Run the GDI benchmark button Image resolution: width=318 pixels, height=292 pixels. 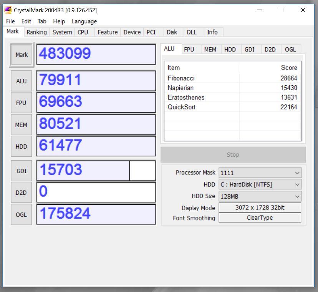[21, 171]
